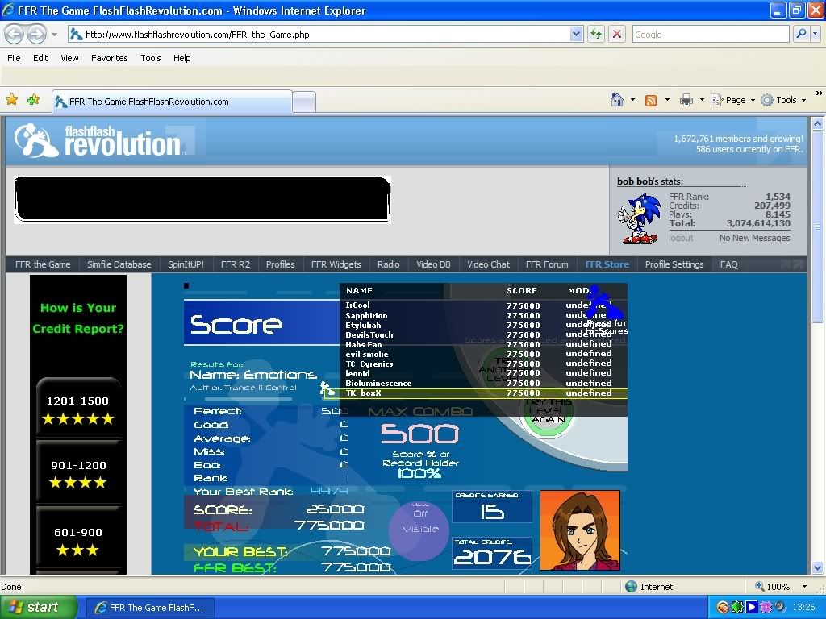Click the search magnifier icon

(x=801, y=34)
